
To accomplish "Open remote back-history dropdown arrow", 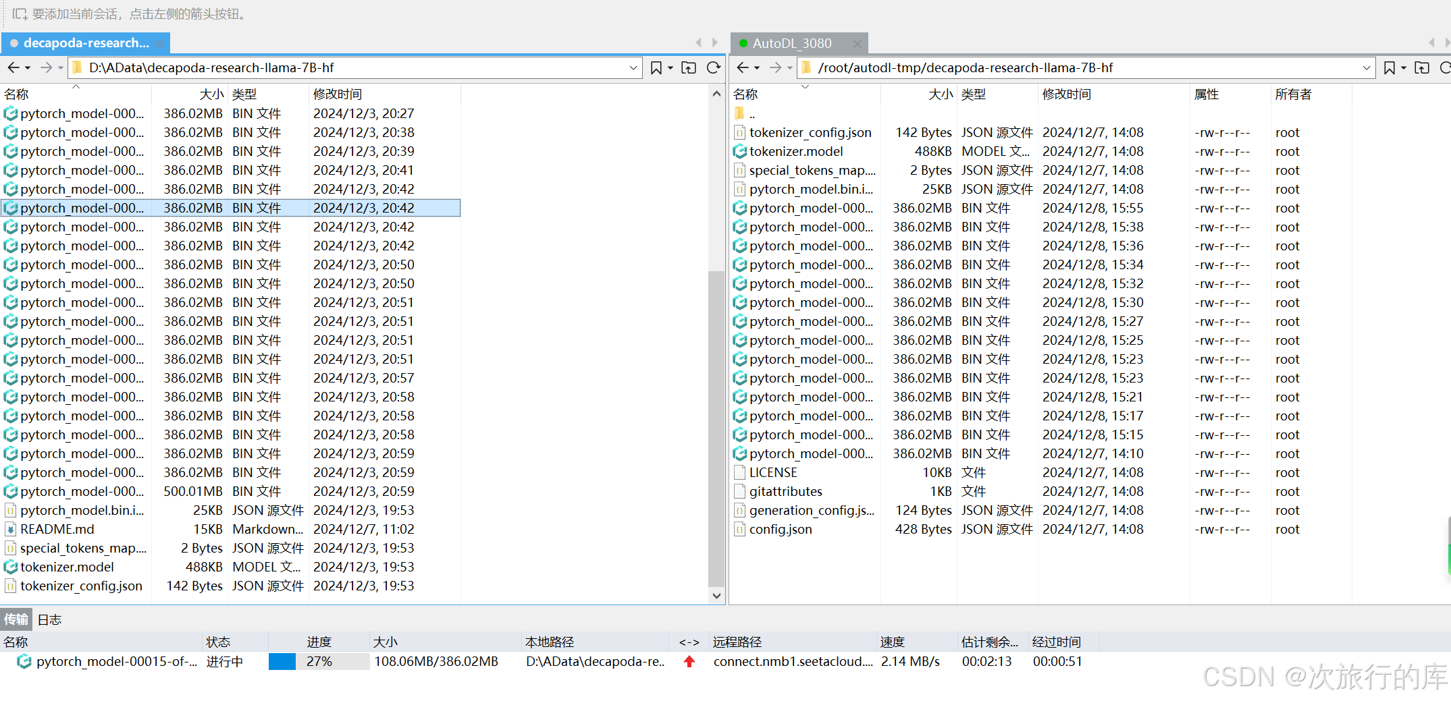I will pos(757,68).
